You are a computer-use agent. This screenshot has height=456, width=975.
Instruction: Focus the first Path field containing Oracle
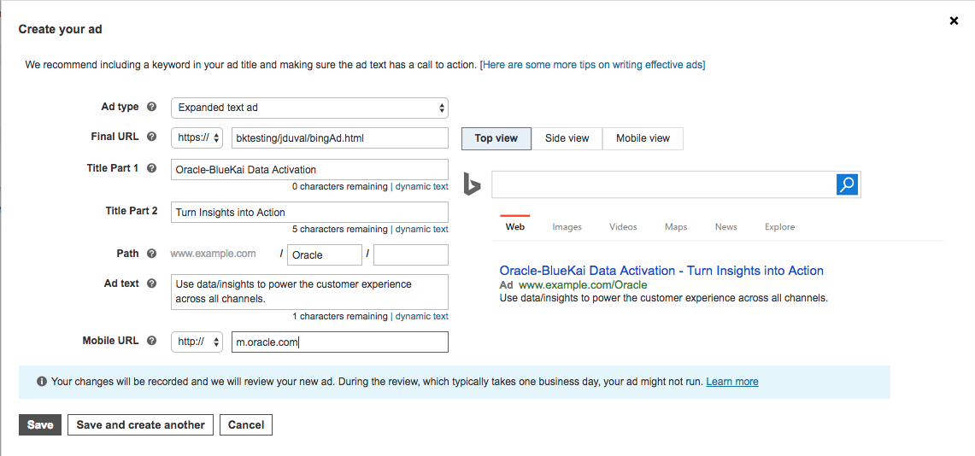pyautogui.click(x=325, y=254)
